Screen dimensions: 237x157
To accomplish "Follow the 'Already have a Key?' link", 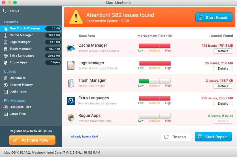I will (85, 137).
